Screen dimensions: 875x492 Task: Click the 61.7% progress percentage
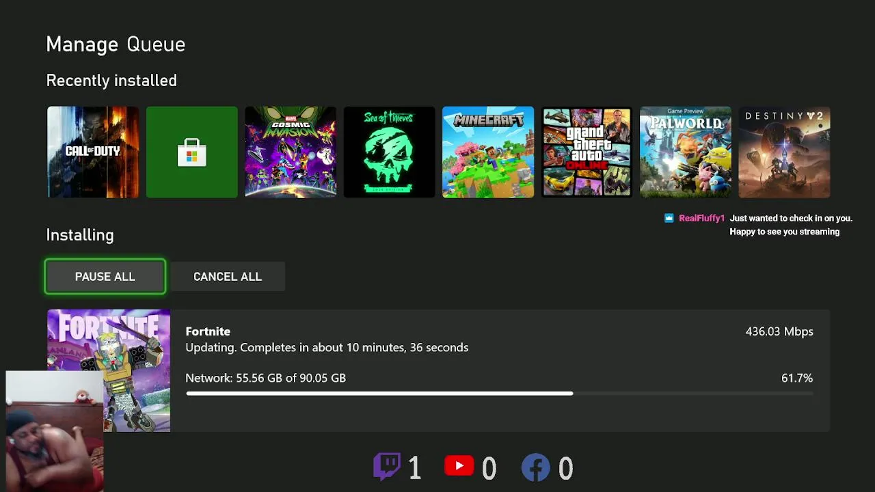[x=797, y=378]
